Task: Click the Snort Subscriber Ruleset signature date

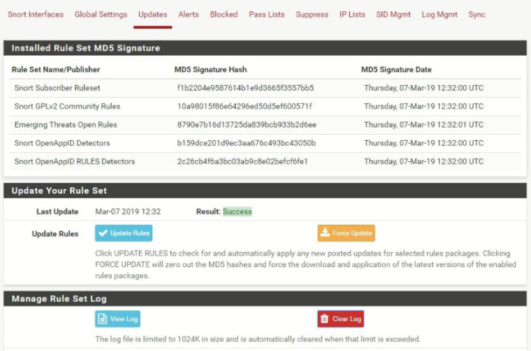Action: click(424, 88)
